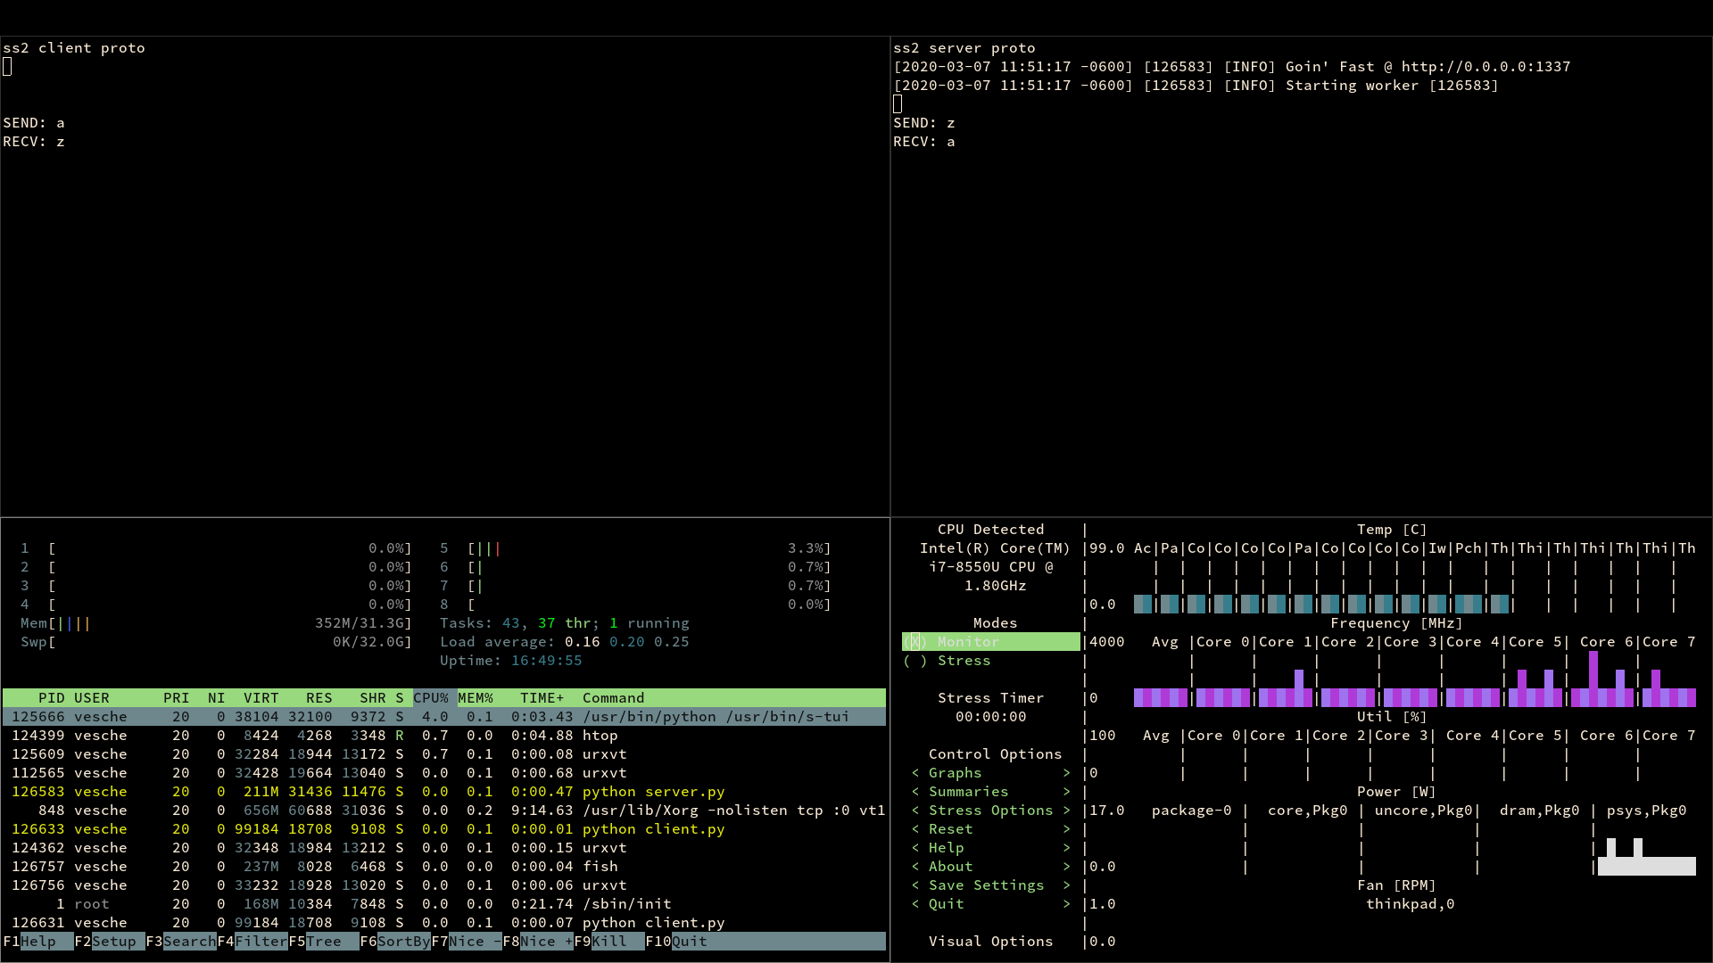1713x963 pixels.
Task: Select the Stress mode radio button
Action: pos(915,661)
